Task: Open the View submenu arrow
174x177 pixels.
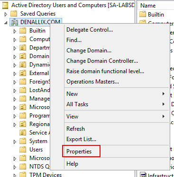Action: (x=164, y=117)
